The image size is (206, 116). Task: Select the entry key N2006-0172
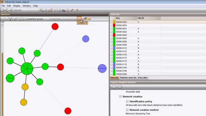tap(121, 61)
